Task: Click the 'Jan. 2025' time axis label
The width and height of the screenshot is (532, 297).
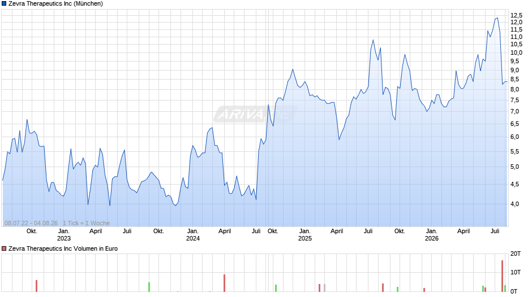Action: click(304, 235)
